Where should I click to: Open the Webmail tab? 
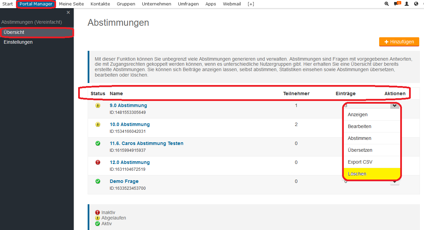tap(232, 4)
